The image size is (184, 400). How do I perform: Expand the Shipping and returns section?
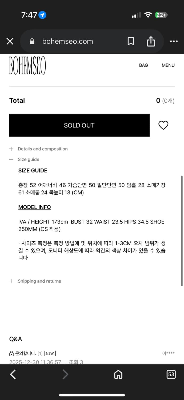click(x=39, y=281)
